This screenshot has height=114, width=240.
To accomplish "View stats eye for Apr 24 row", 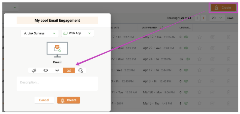I will click(188, 59).
